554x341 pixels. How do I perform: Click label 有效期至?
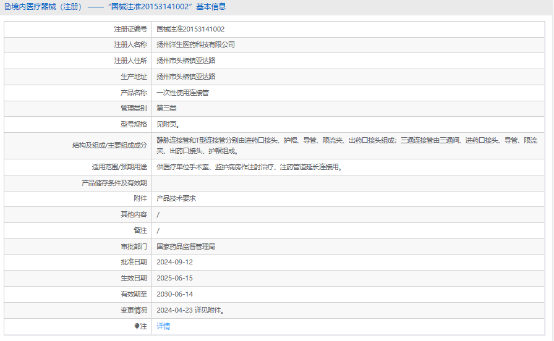pos(134,294)
